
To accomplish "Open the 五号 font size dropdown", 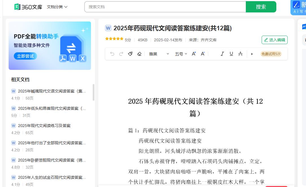I will point(181,54).
